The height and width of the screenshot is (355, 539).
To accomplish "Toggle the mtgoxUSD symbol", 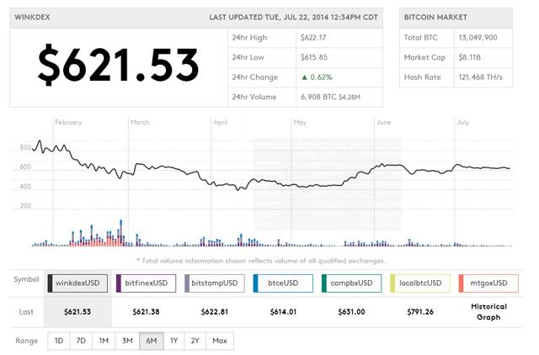I will click(488, 283).
